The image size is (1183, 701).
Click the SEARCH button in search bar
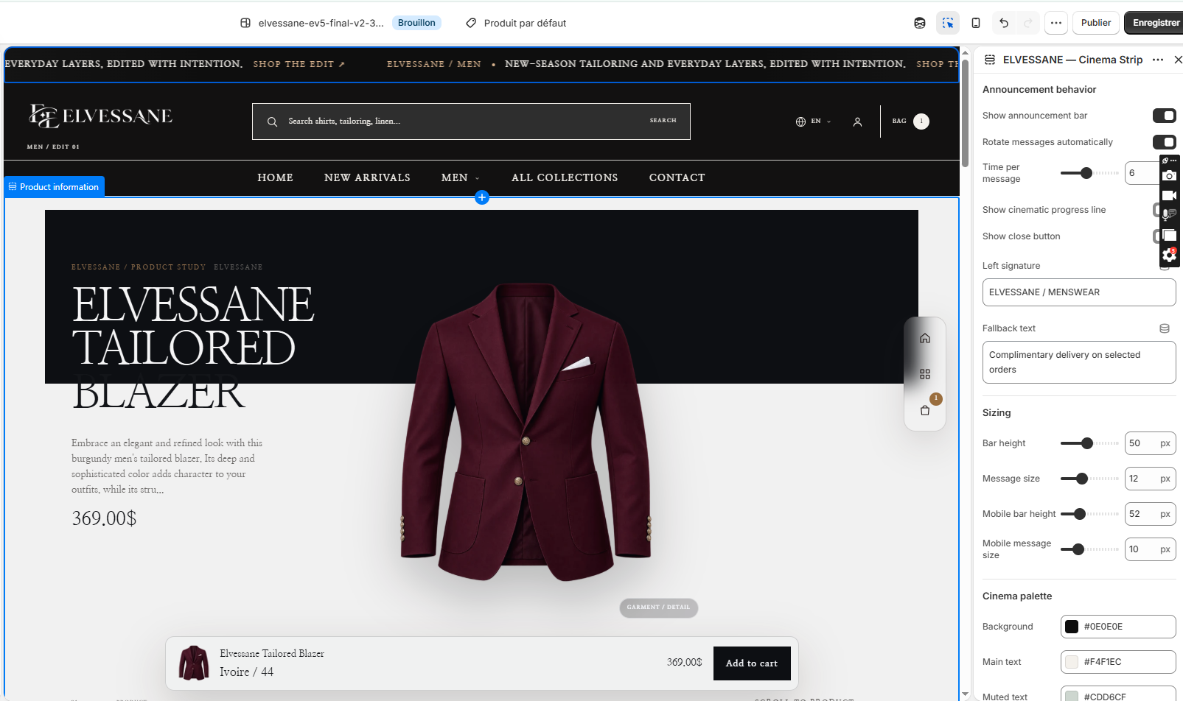coord(663,121)
